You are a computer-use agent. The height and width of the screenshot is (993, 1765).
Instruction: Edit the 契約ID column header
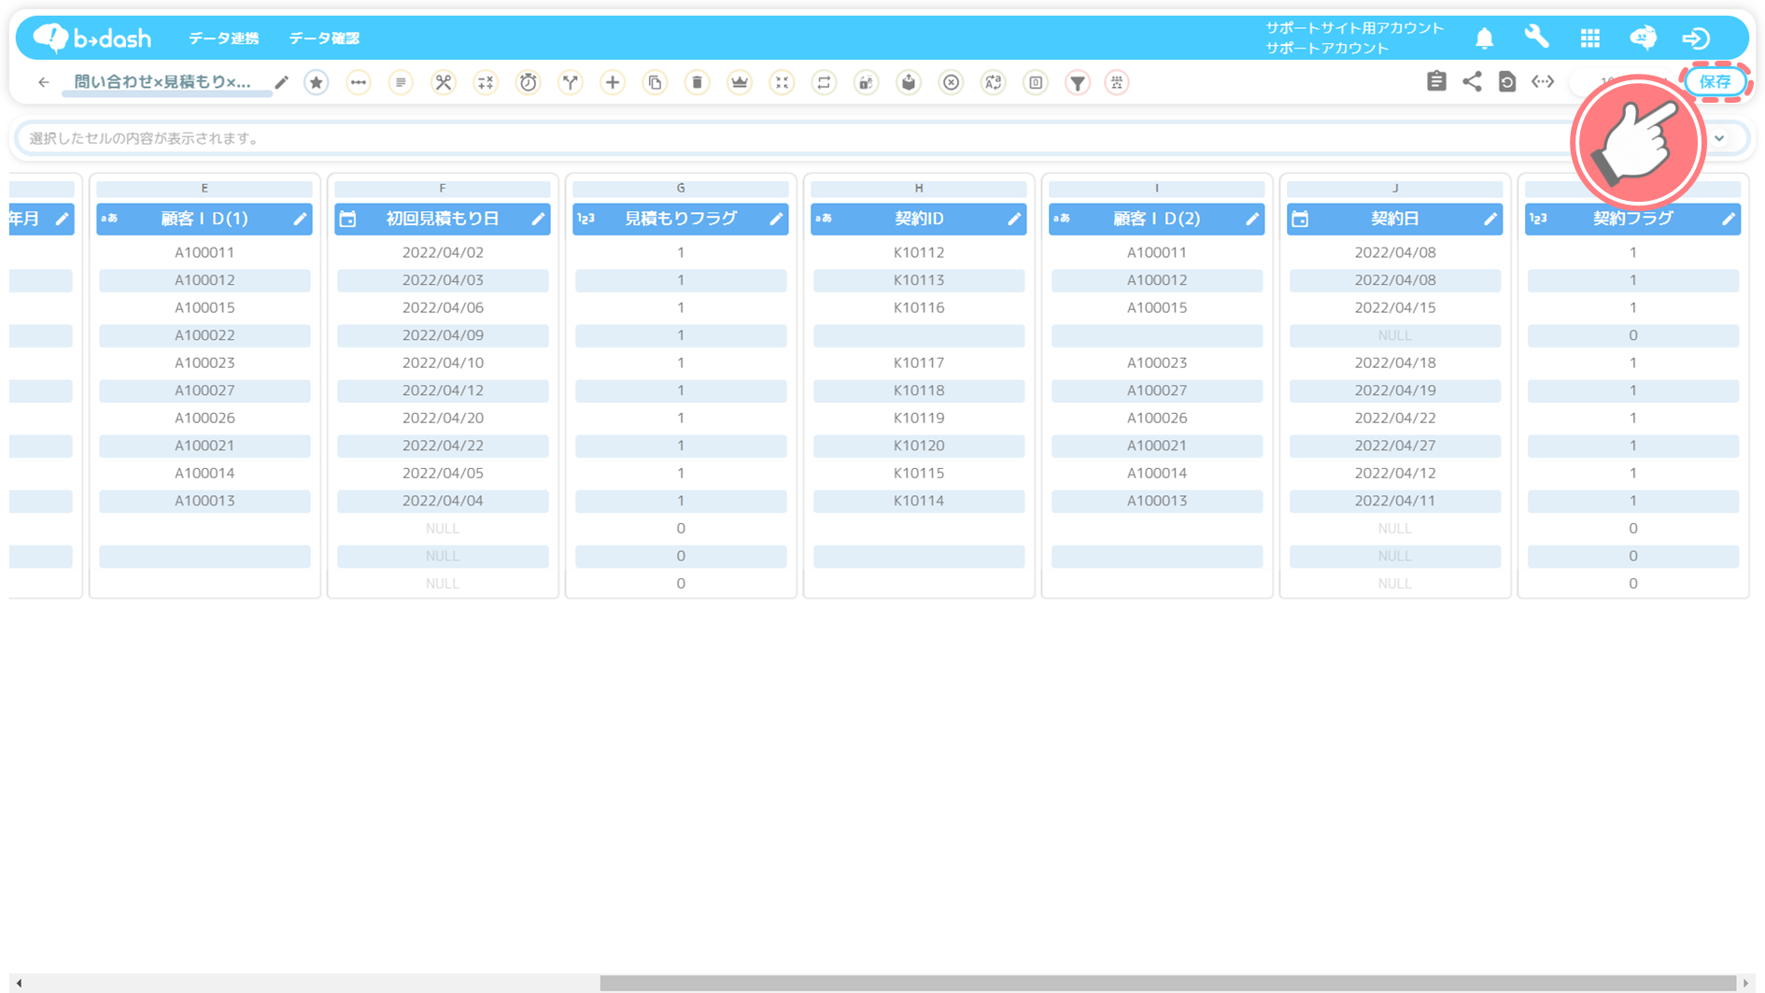point(1014,219)
